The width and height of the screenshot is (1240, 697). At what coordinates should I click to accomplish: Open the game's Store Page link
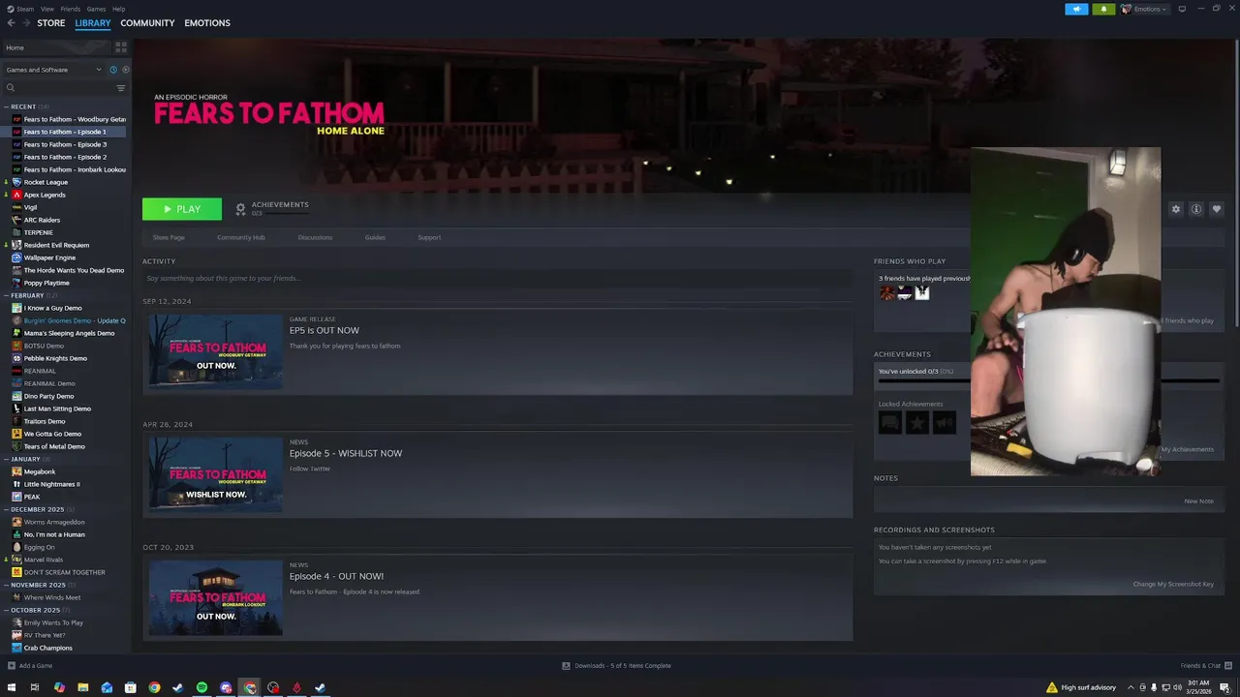[169, 237]
